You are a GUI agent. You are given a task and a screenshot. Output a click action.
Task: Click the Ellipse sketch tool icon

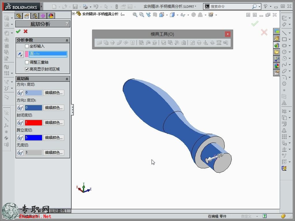click(284, 71)
